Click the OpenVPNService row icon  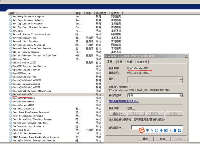pyautogui.click(x=10, y=73)
